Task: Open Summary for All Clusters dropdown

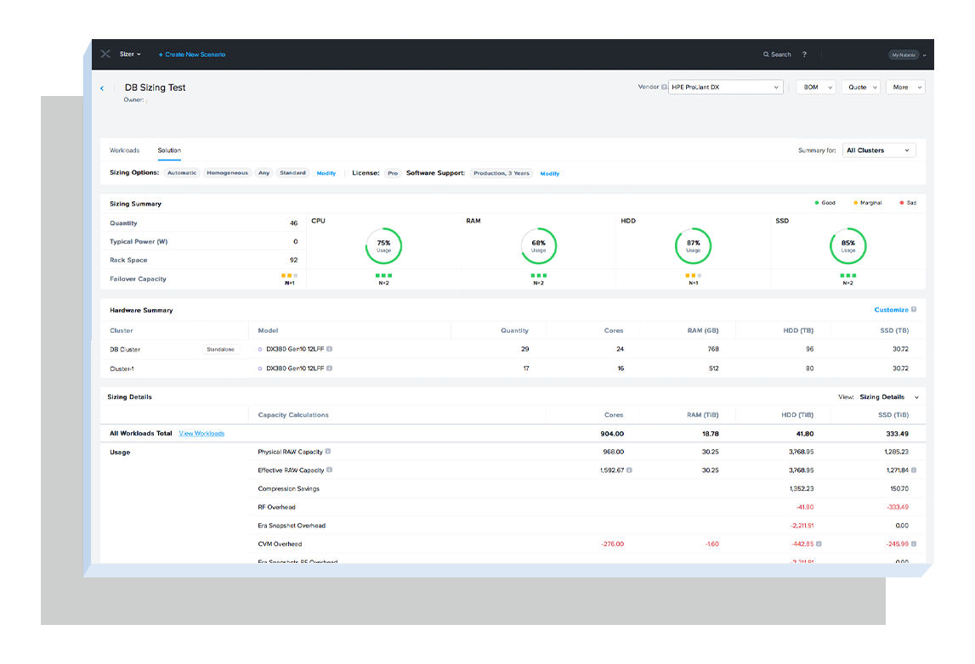Action: pos(878,150)
